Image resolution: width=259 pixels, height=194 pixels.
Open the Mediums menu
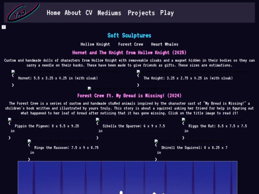click(109, 13)
